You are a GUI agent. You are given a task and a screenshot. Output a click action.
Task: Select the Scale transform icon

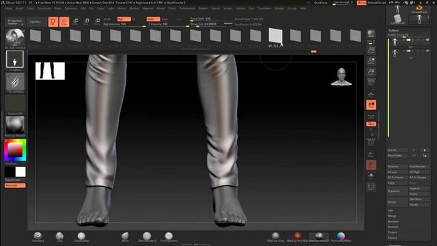pos(87,22)
